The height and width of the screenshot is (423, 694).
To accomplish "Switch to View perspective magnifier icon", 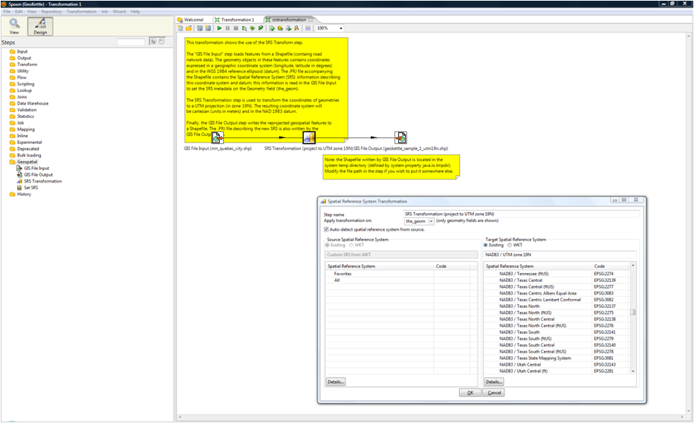I will (x=14, y=26).
